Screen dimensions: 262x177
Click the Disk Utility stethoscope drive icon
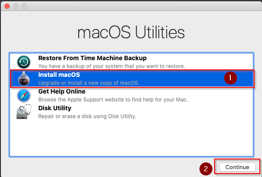(x=24, y=112)
